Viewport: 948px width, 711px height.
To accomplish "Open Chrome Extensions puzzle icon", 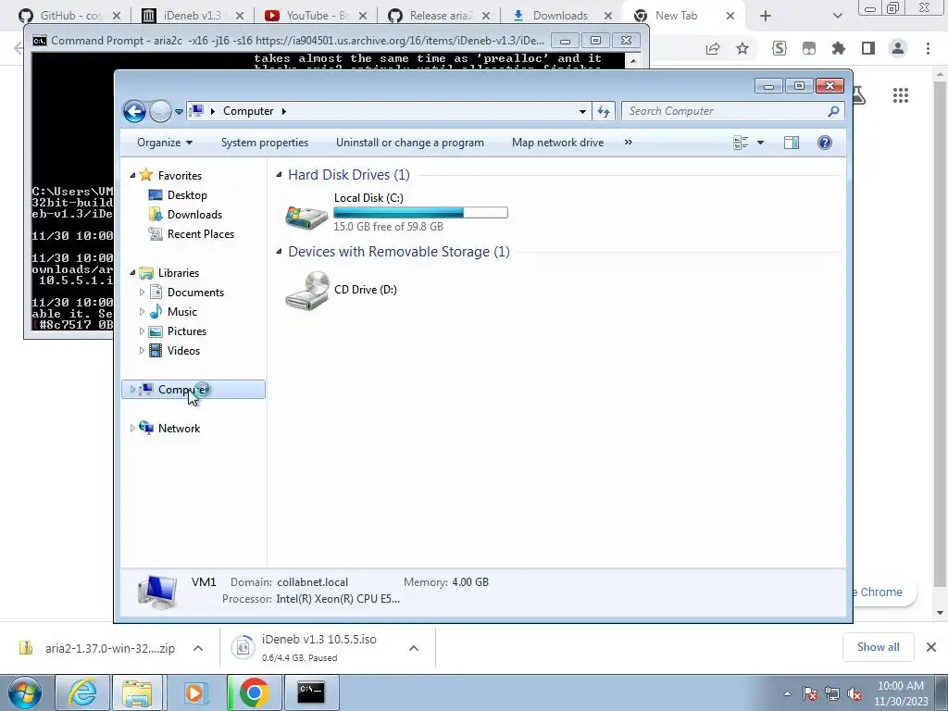I will (839, 48).
